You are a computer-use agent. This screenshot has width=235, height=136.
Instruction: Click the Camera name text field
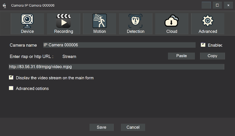click(x=119, y=45)
